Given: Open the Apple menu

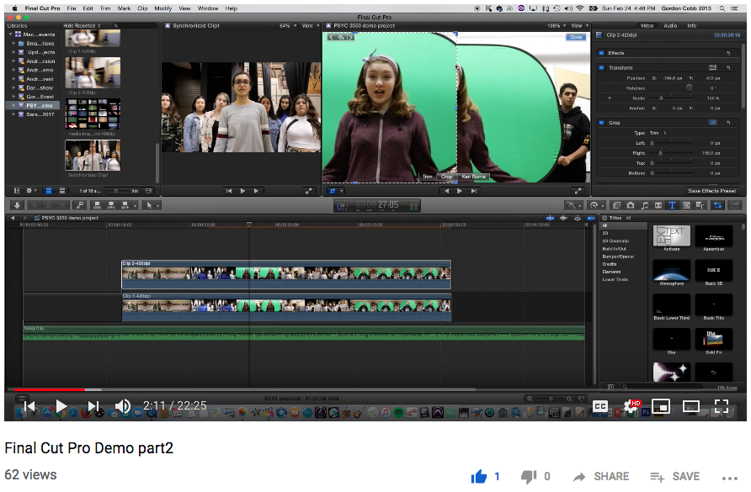Looking at the screenshot, I should [14, 8].
